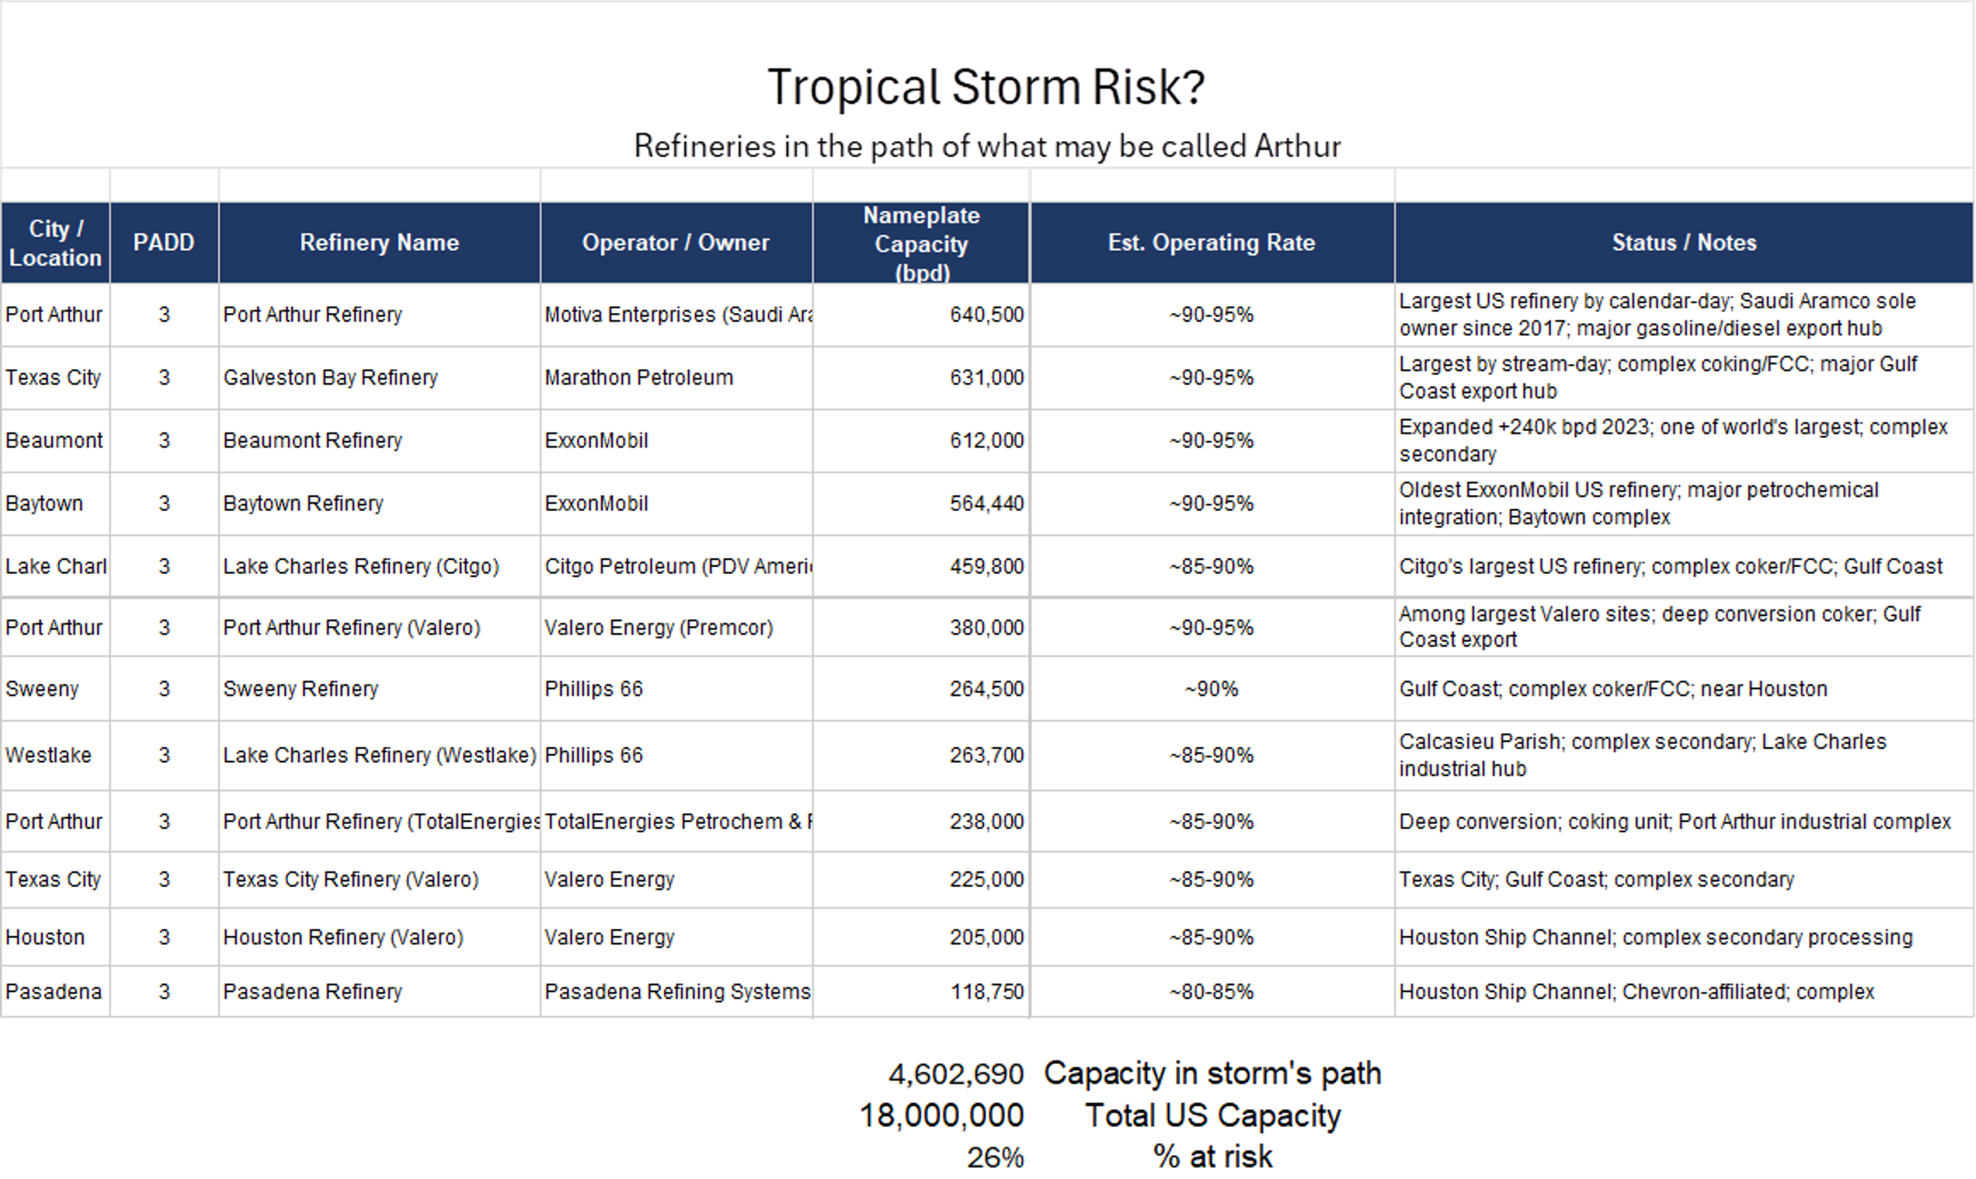Select 'Marathon Petroleum' operator cell
1976x1179 pixels.
click(x=676, y=378)
